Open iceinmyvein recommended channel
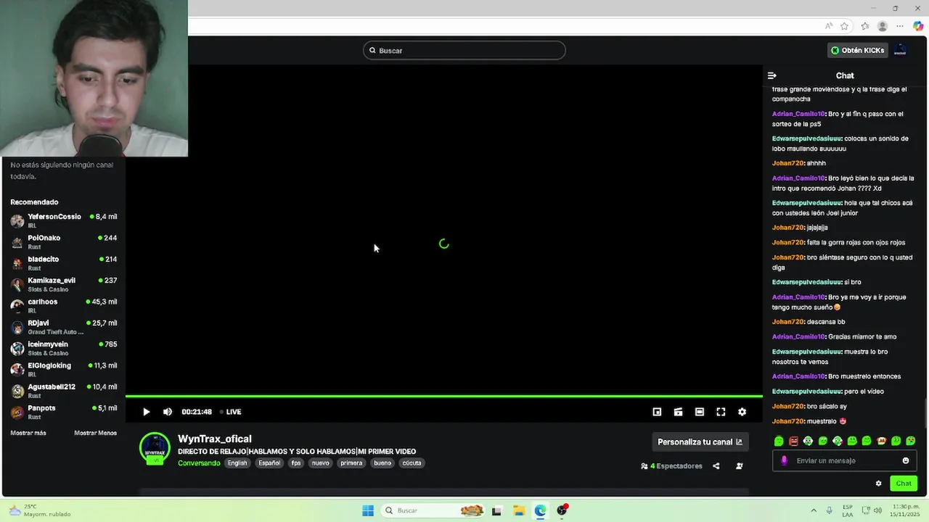 tap(64, 348)
